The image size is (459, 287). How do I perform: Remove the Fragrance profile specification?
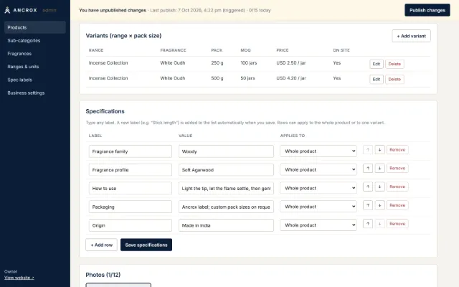pos(397,168)
